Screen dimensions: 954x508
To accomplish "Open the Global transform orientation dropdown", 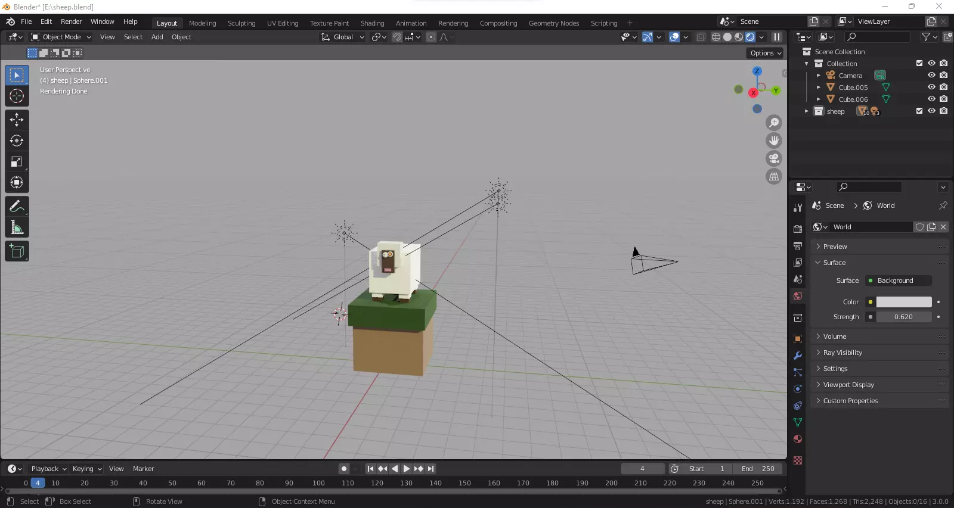I will 343,37.
